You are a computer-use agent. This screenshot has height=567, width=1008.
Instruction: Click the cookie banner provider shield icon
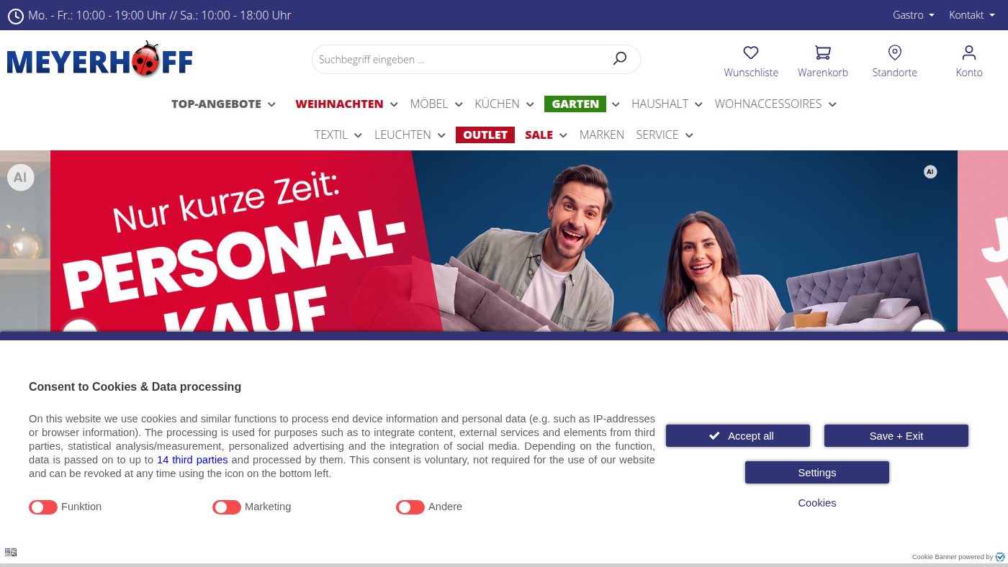coord(1000,557)
